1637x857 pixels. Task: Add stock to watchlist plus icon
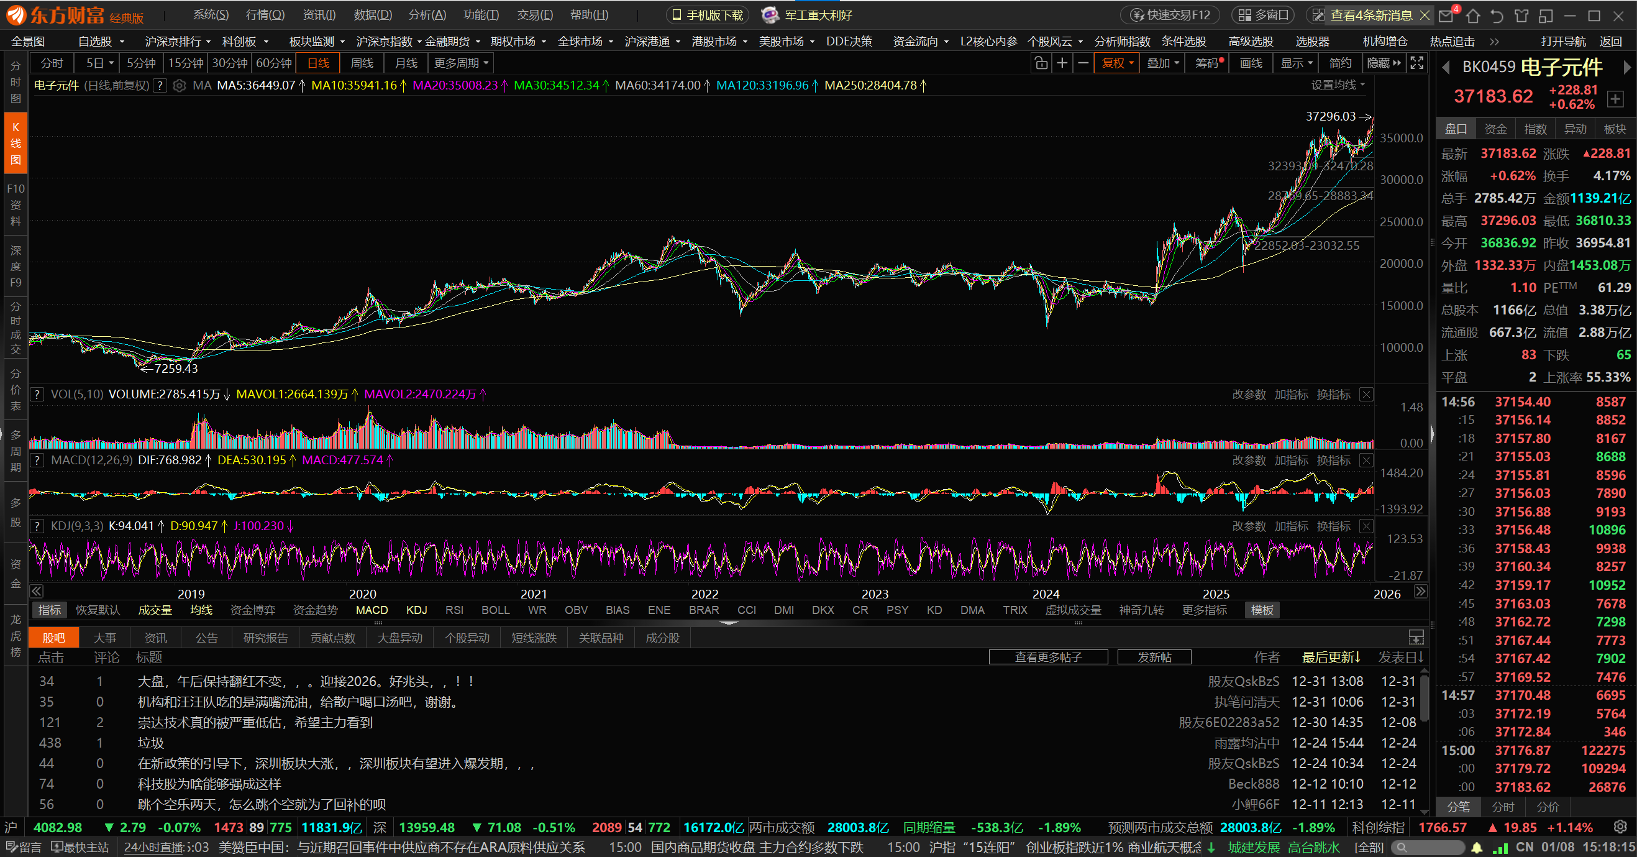coord(1615,99)
